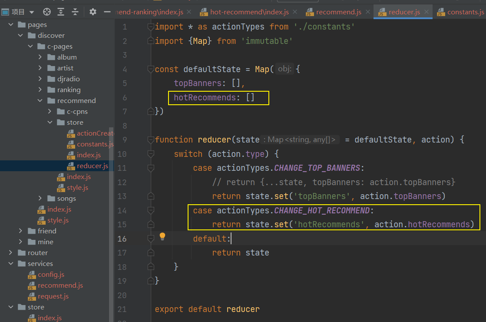Click the JS file icon of request.js

(32, 296)
